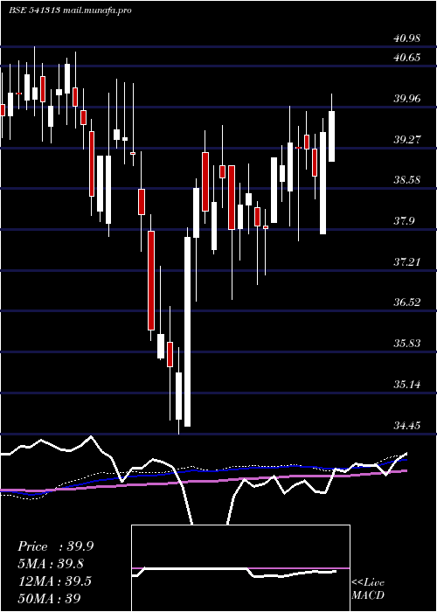Click the 37.21 price level label
Screen dimensions: 437x612
(x=407, y=261)
